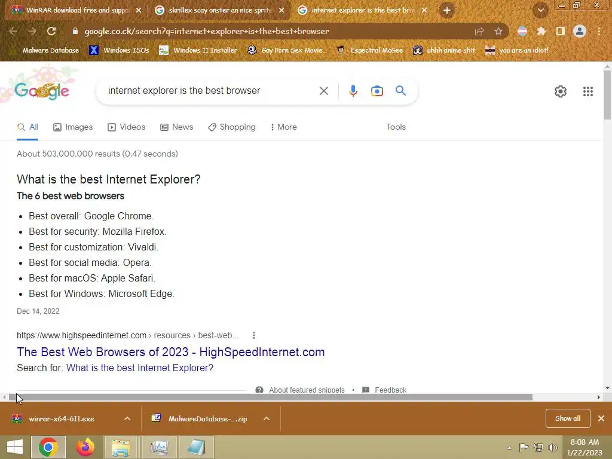Click the horizontal page scrollbar
The width and height of the screenshot is (612, 459).
pos(271,397)
